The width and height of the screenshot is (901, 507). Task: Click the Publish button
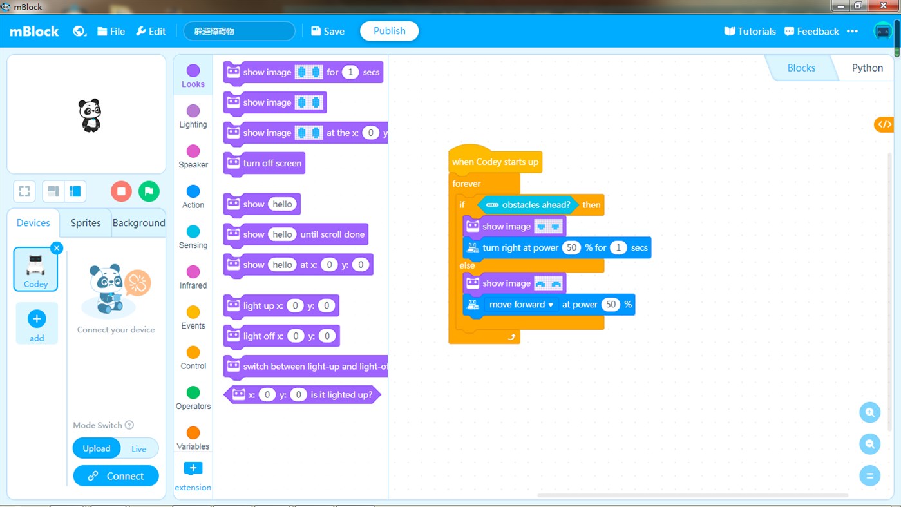(390, 31)
